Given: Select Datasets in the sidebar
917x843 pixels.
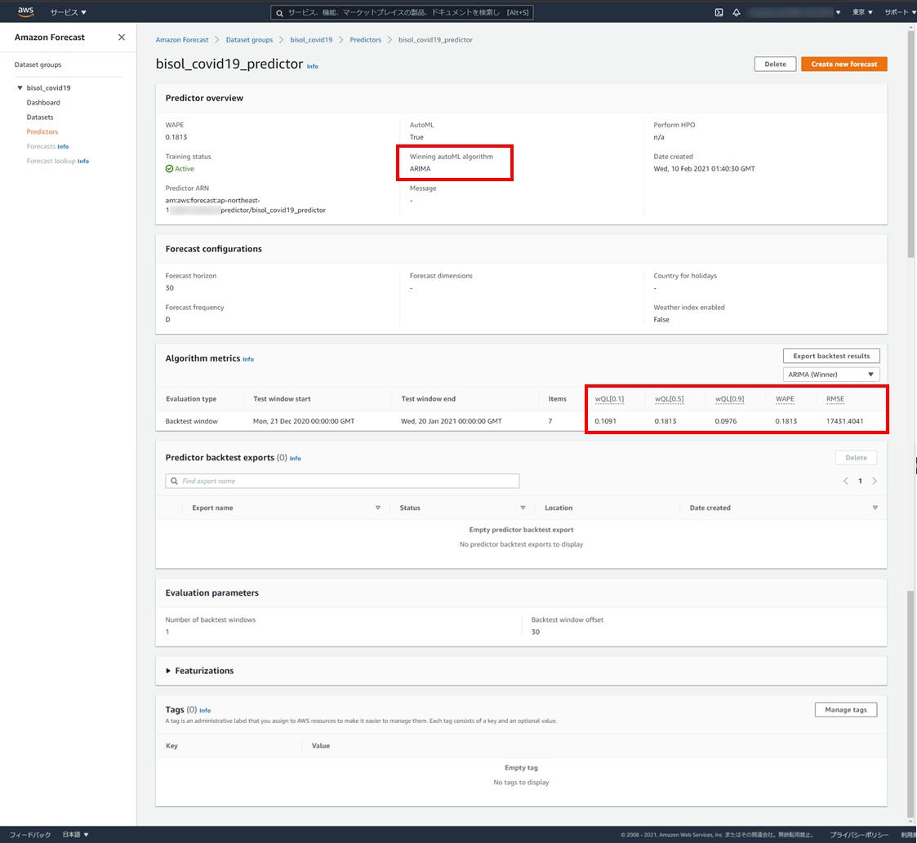Looking at the screenshot, I should point(40,118).
